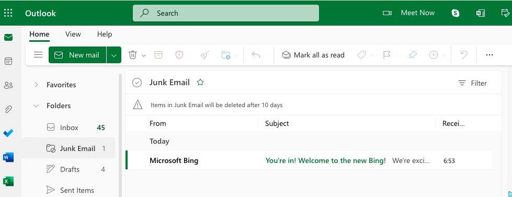Open Skype from the header
The width and height of the screenshot is (512, 197).
pyautogui.click(x=455, y=13)
